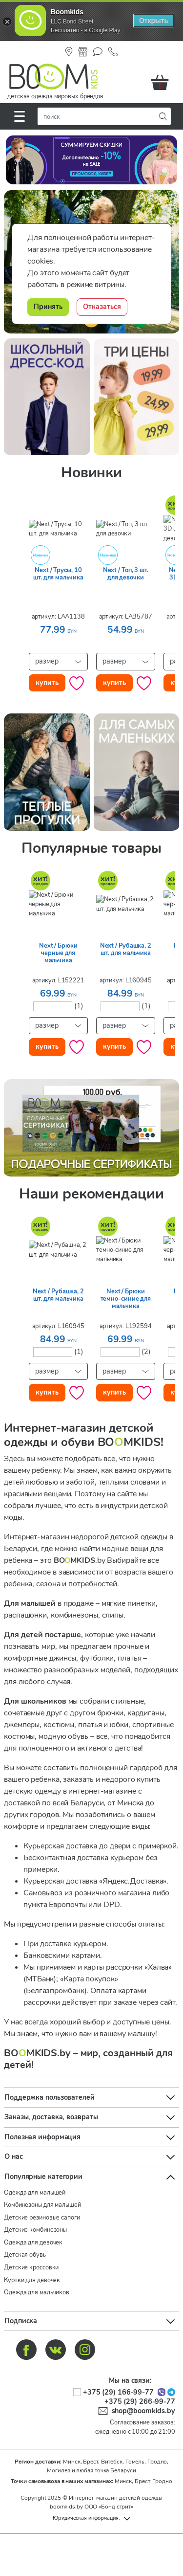Click the location pin icon in header
The width and height of the screenshot is (183, 2576).
pyautogui.click(x=69, y=51)
